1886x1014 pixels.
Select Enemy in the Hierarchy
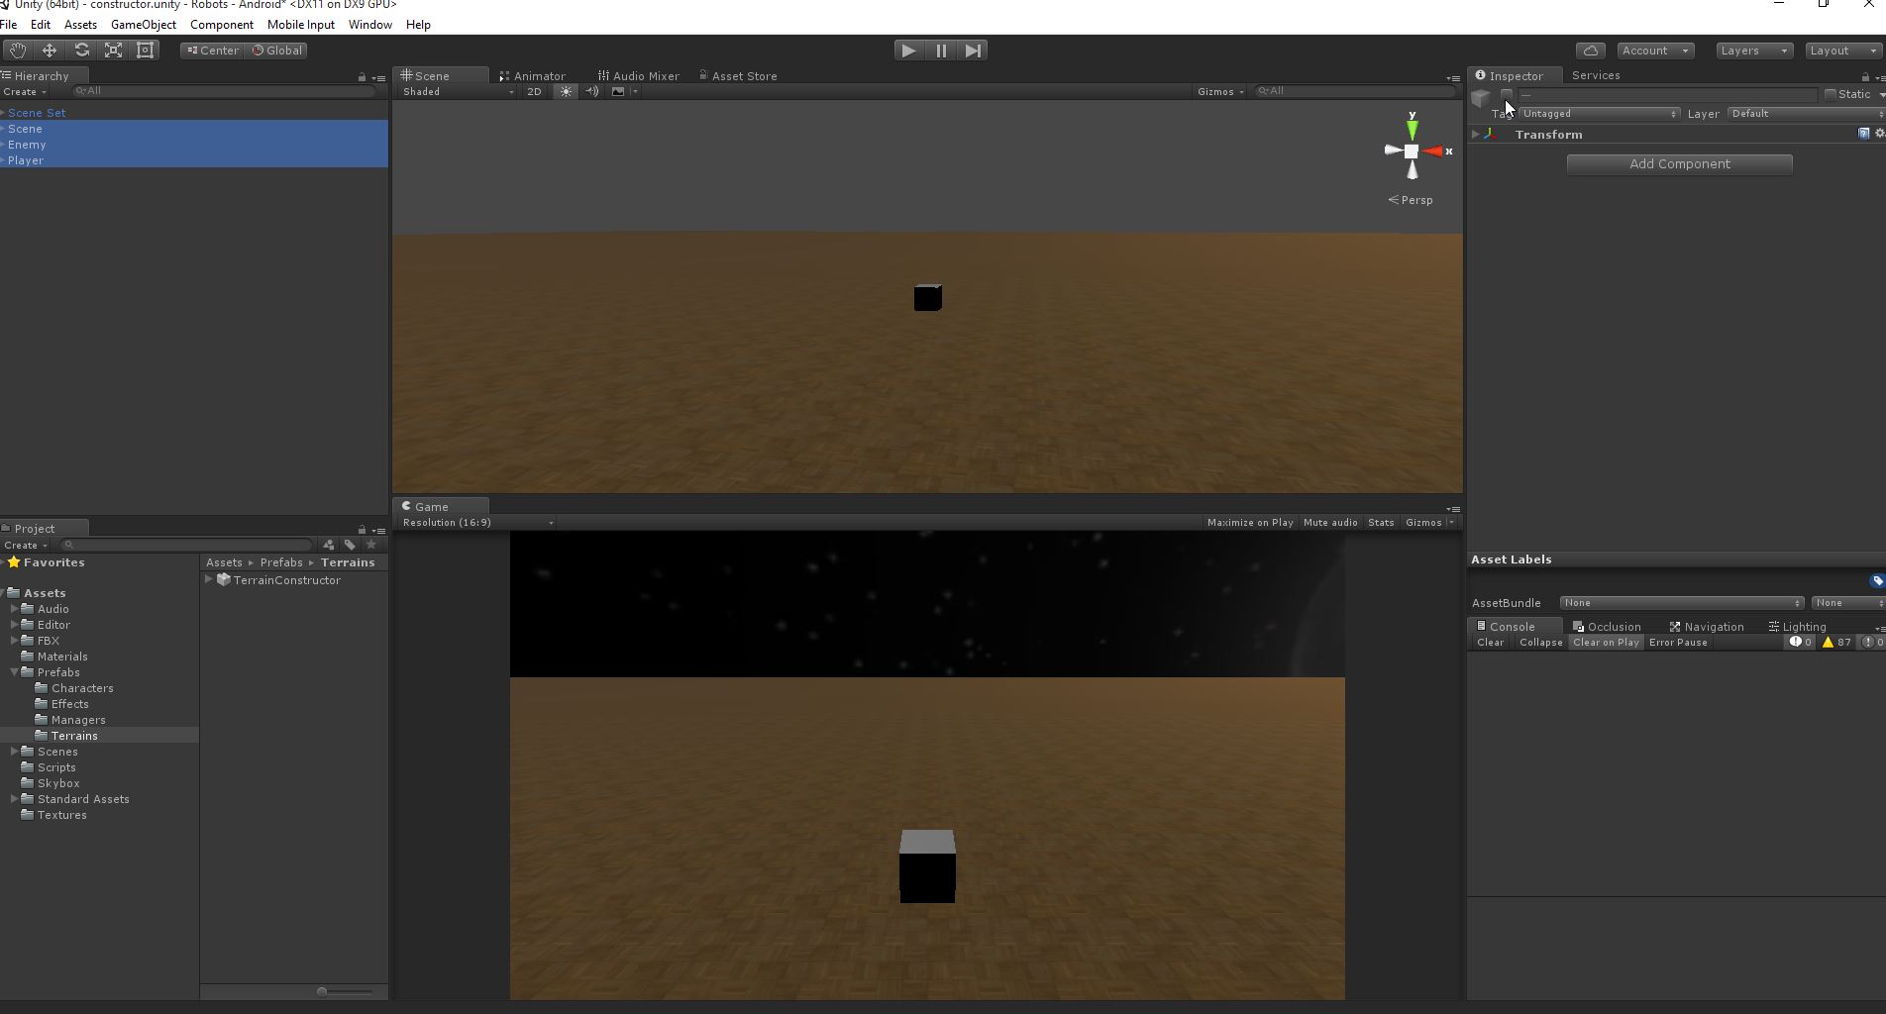click(x=28, y=145)
